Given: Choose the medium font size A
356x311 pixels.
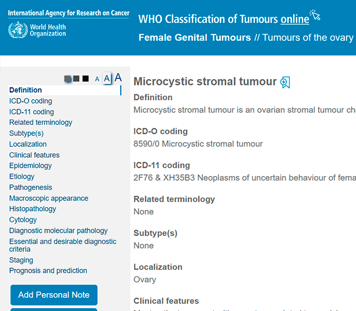Looking at the screenshot, I should tap(107, 79).
